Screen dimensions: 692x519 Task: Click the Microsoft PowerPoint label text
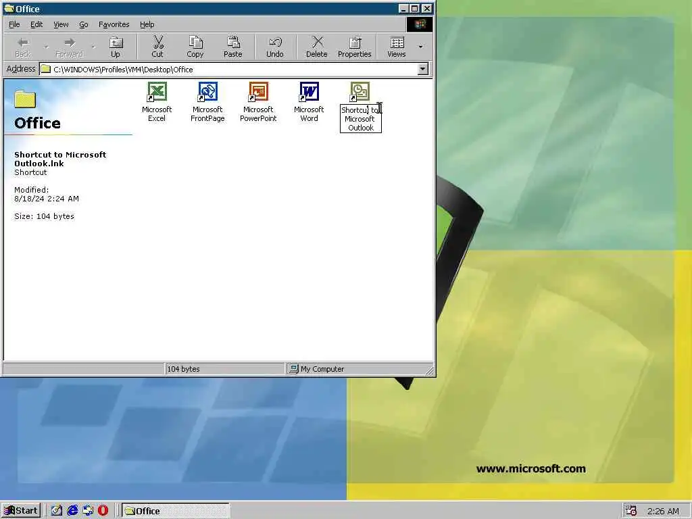258,114
